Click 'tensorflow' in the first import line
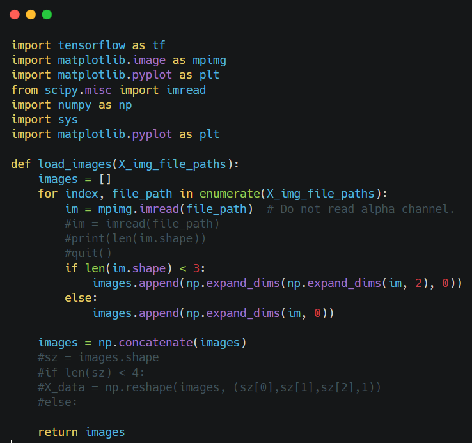The height and width of the screenshot is (443, 472). coord(91,45)
